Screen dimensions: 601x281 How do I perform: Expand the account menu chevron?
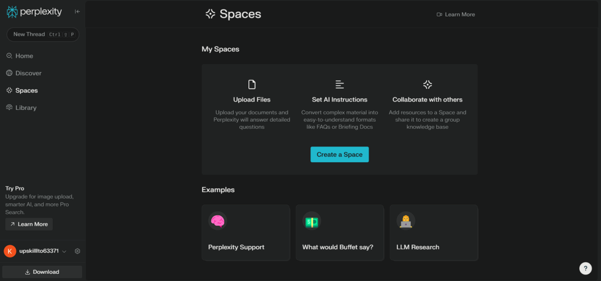click(65, 252)
